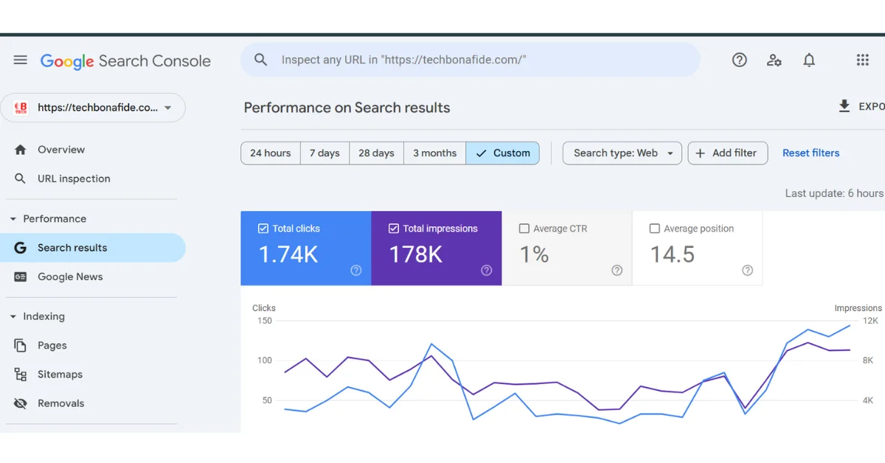Click the Overview home icon
Screen dimensions: 885x463
click(x=21, y=150)
